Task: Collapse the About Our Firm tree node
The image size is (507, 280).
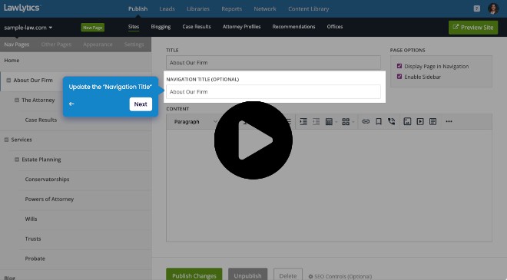Action: (8, 80)
